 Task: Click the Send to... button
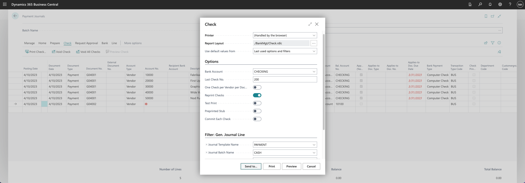251,166
